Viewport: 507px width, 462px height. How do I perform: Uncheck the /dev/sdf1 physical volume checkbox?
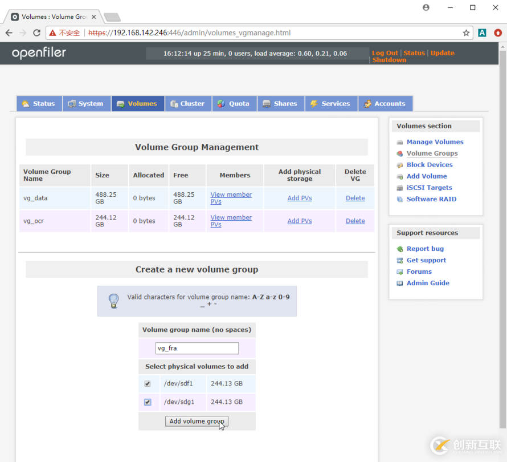148,384
